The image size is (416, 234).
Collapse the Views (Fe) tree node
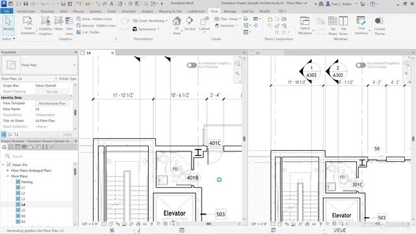pos(3,164)
